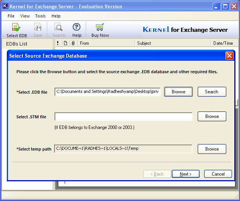The height and width of the screenshot is (201, 240).
Task: Sort by importance exclamation column icon
Action: tap(58, 43)
